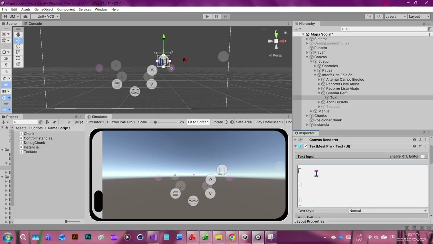This screenshot has height=244, width=433.
Task: Select the Rect tool in Scene
Action: point(18,58)
